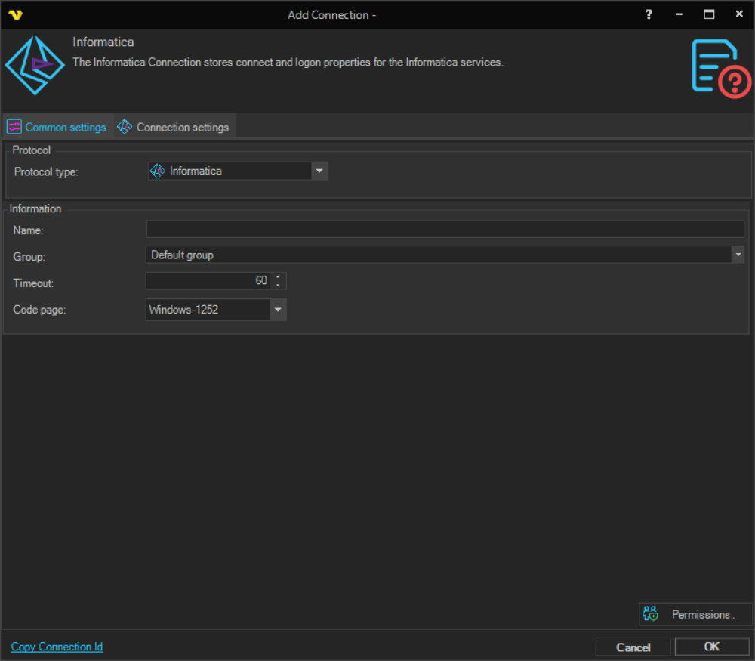Maximize the Add Connection window

(x=709, y=14)
